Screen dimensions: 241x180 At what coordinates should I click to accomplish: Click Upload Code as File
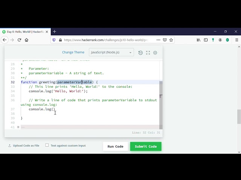(26, 145)
